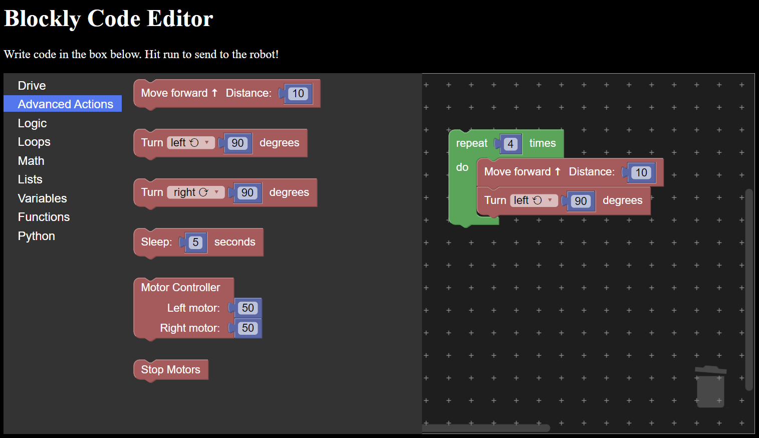
Task: Open the Functions toolbox category
Action: [x=44, y=217]
